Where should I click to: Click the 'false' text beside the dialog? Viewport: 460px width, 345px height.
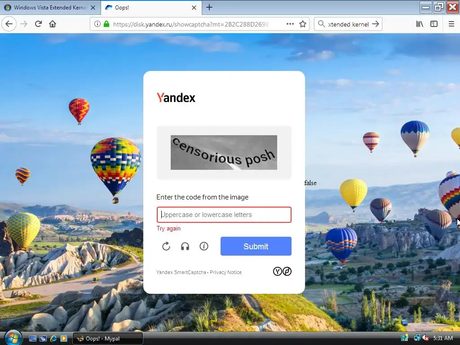(310, 183)
